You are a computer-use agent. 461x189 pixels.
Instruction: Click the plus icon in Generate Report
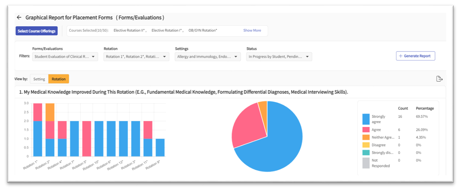point(400,56)
